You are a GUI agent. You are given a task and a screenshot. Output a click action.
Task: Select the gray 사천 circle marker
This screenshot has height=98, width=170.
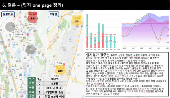coord(10,27)
